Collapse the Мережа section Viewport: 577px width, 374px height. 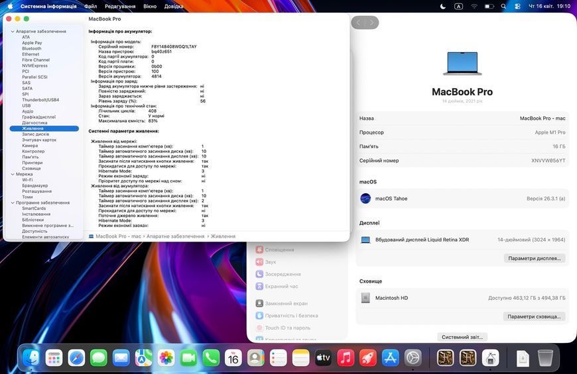(x=13, y=174)
